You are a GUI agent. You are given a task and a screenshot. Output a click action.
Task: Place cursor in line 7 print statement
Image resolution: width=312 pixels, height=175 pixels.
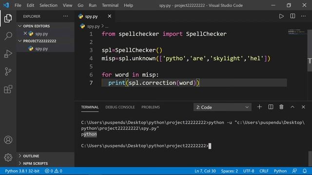pos(154,83)
